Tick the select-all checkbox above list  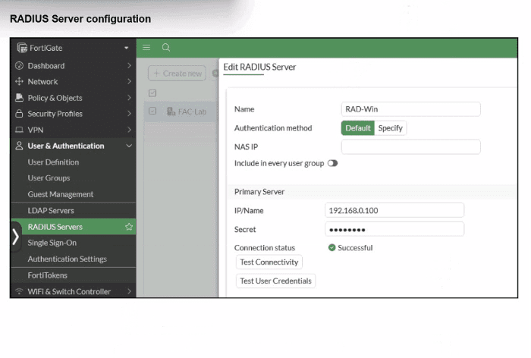point(152,93)
